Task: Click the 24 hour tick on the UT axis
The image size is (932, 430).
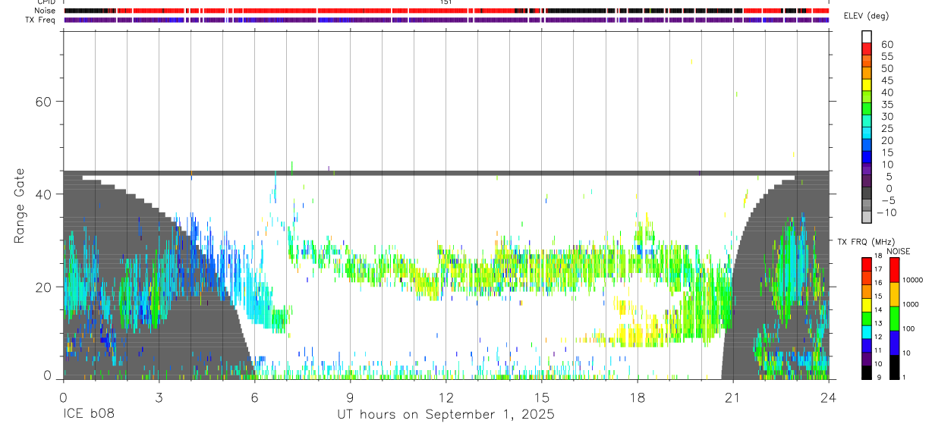Action: click(828, 397)
